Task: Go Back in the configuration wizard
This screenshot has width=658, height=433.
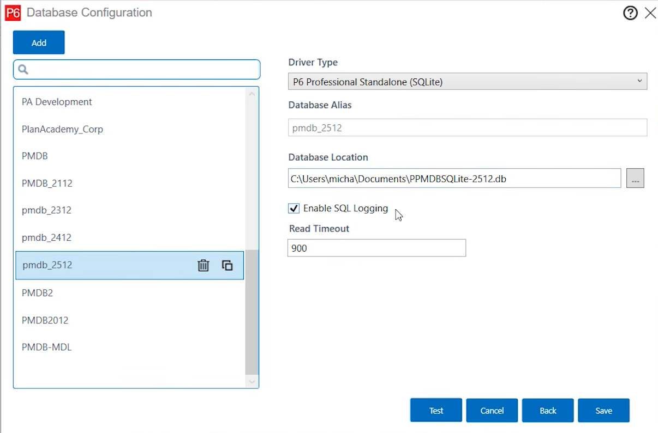Action: click(x=547, y=410)
